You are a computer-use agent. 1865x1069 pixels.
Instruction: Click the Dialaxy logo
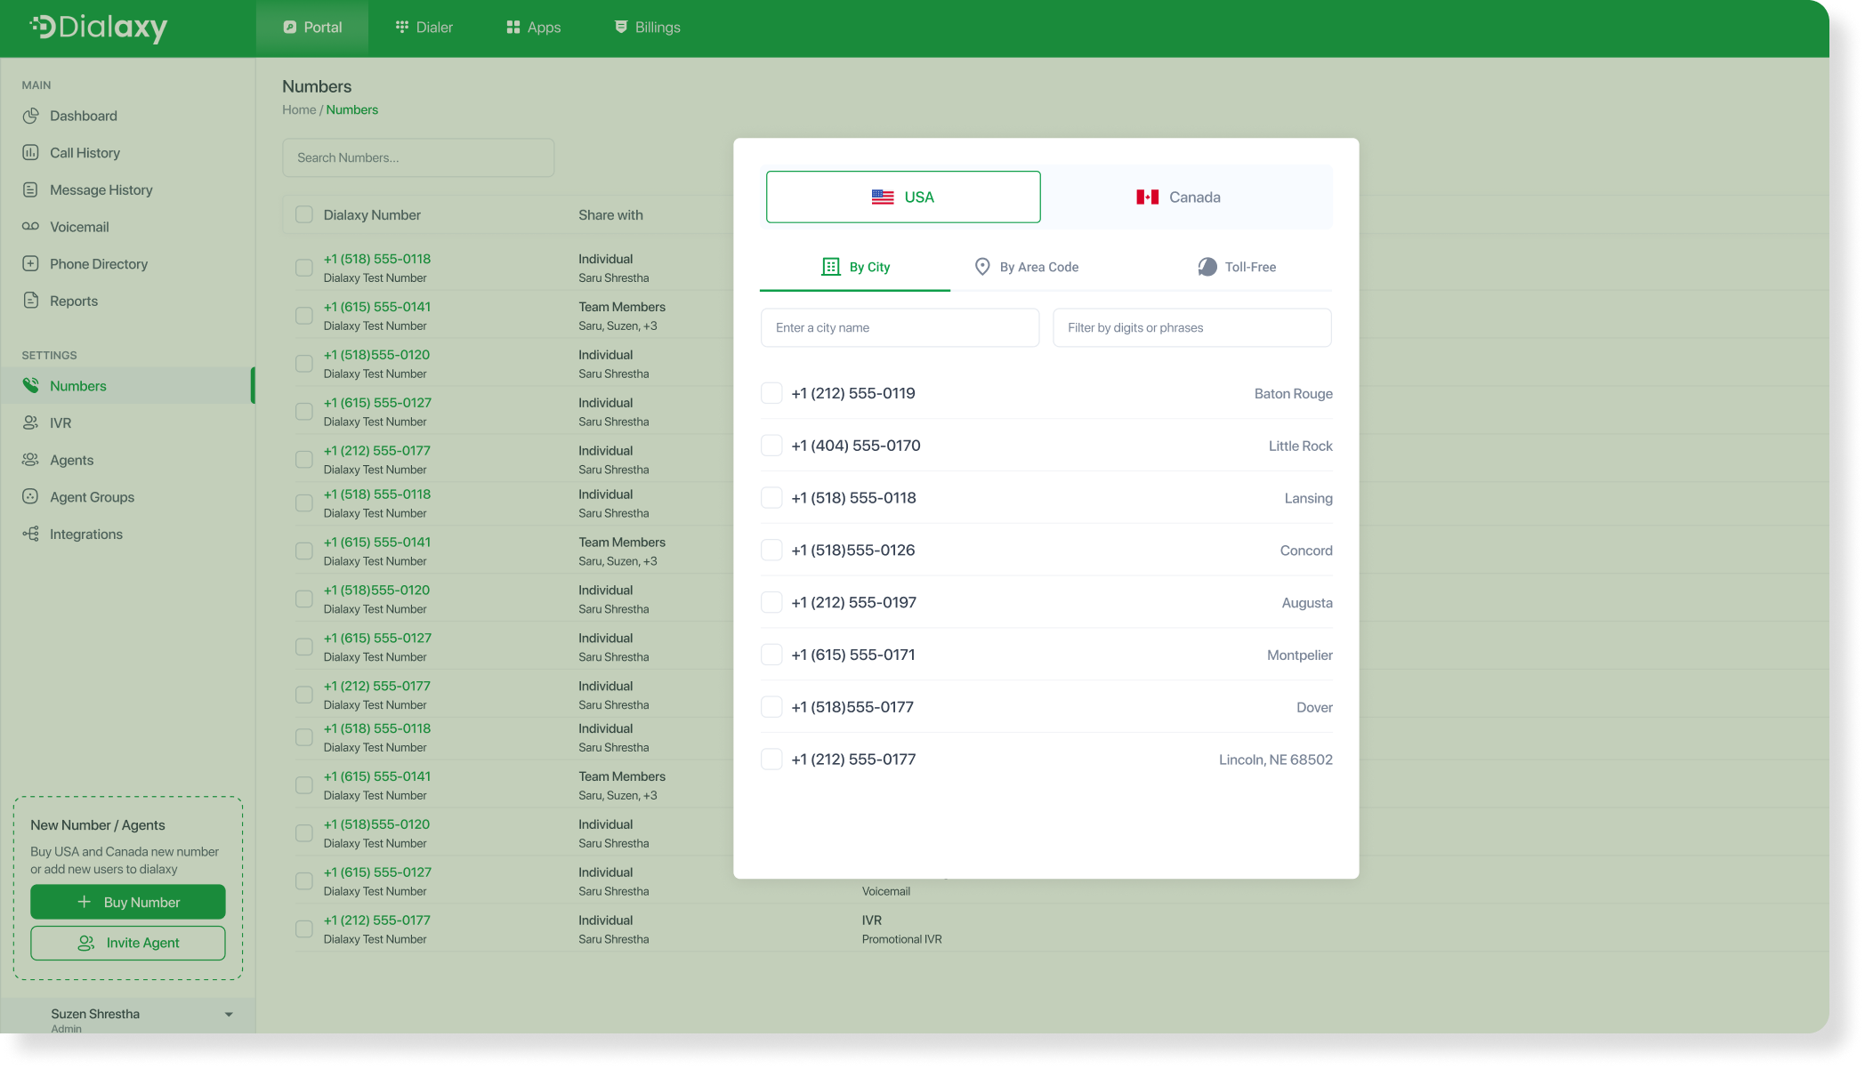click(x=98, y=28)
